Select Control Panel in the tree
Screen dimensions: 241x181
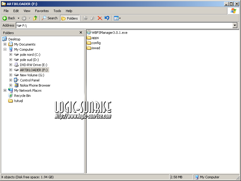[30, 80]
